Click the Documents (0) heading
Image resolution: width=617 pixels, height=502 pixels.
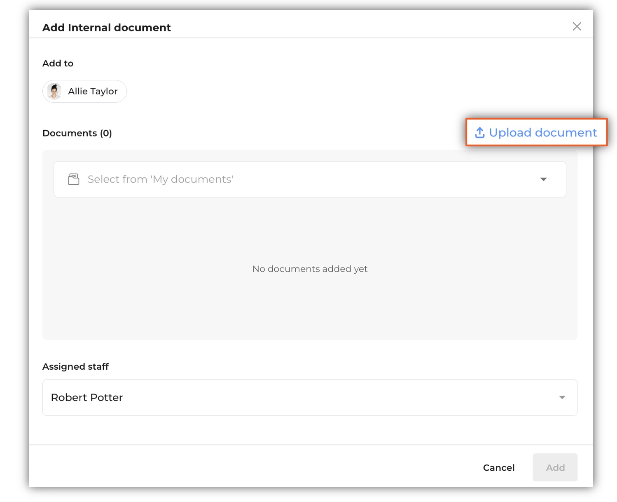pyautogui.click(x=77, y=133)
